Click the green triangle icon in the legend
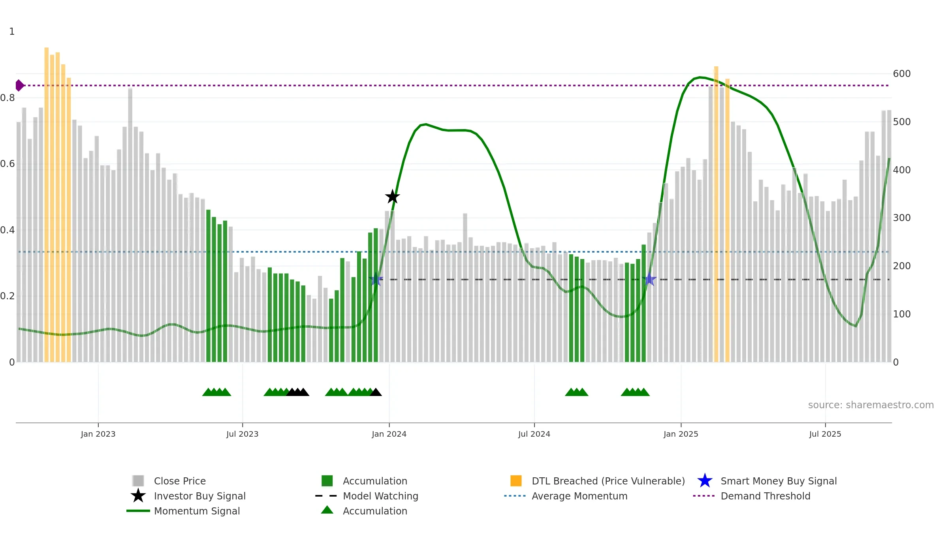The image size is (948, 533). [327, 510]
